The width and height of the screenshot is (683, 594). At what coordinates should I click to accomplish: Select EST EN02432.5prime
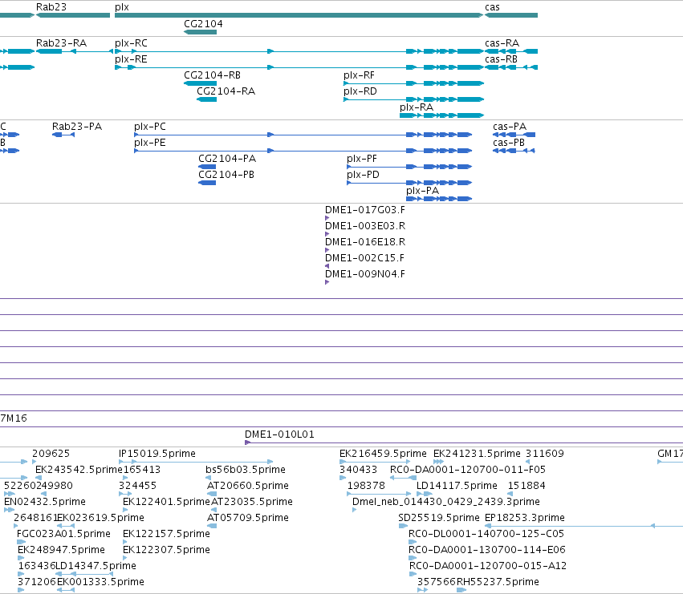point(9,510)
